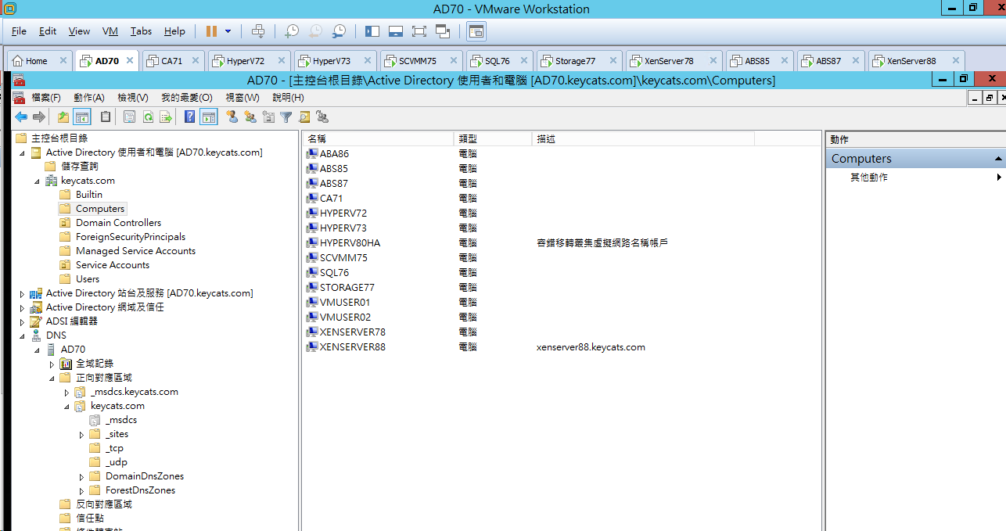Screen dimensions: 1006x531
Task: Expand the DomainDnsZones folder
Action: click(x=81, y=476)
